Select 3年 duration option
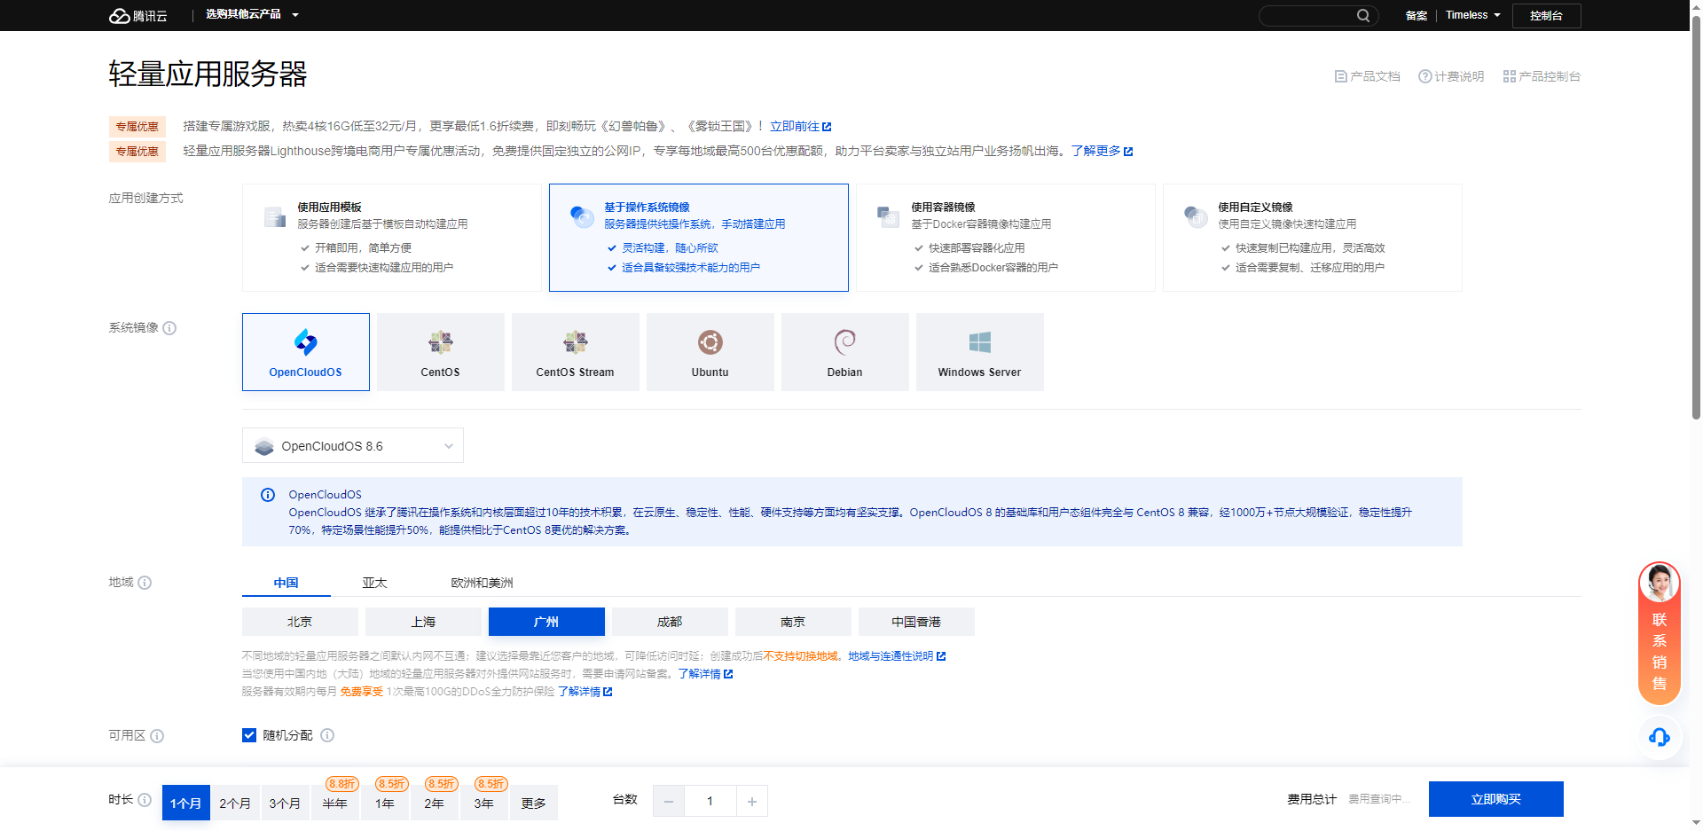This screenshot has height=831, width=1703. pos(483,803)
